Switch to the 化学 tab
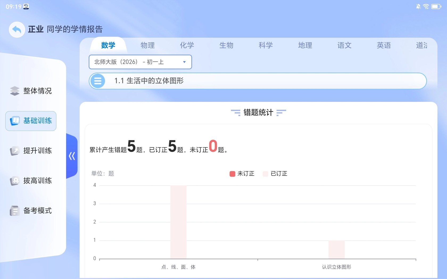 pyautogui.click(x=187, y=45)
